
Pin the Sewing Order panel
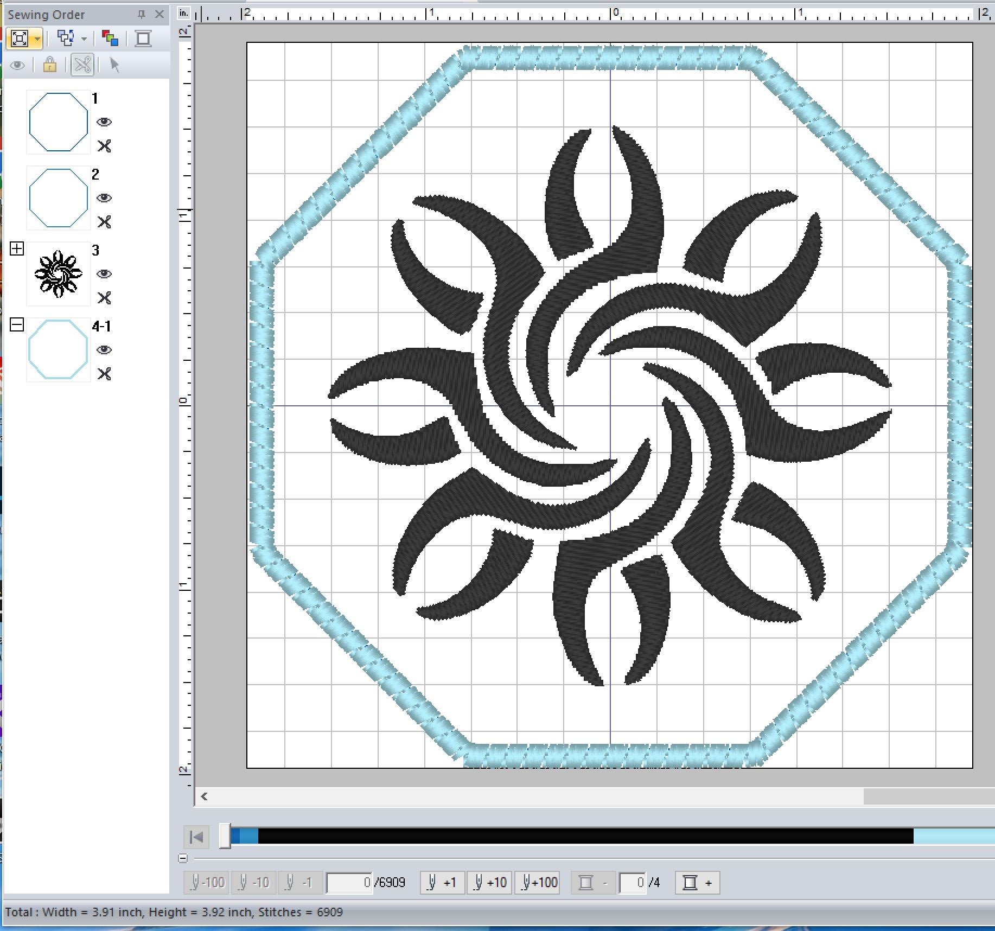pyautogui.click(x=142, y=15)
